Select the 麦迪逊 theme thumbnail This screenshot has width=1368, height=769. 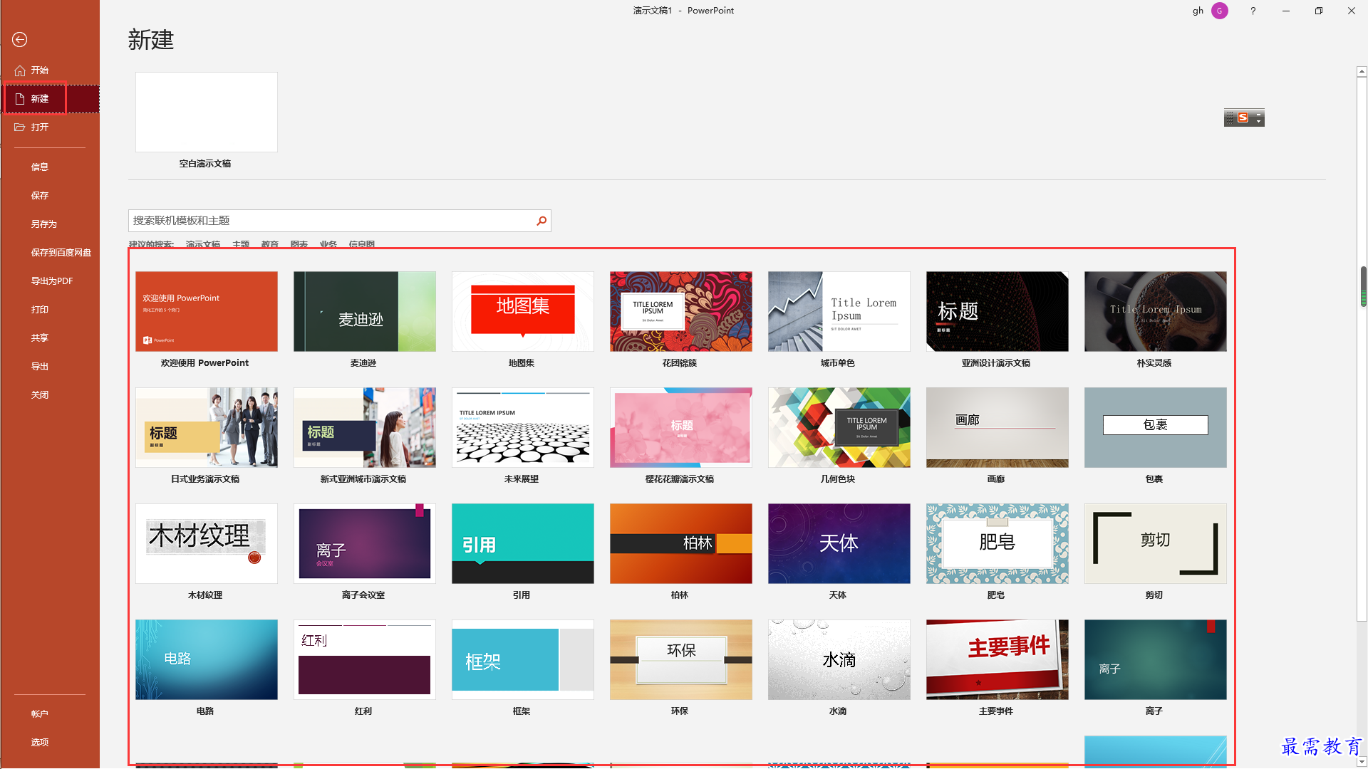coord(365,311)
